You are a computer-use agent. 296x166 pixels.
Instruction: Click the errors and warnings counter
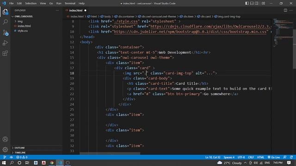[x=22, y=157]
